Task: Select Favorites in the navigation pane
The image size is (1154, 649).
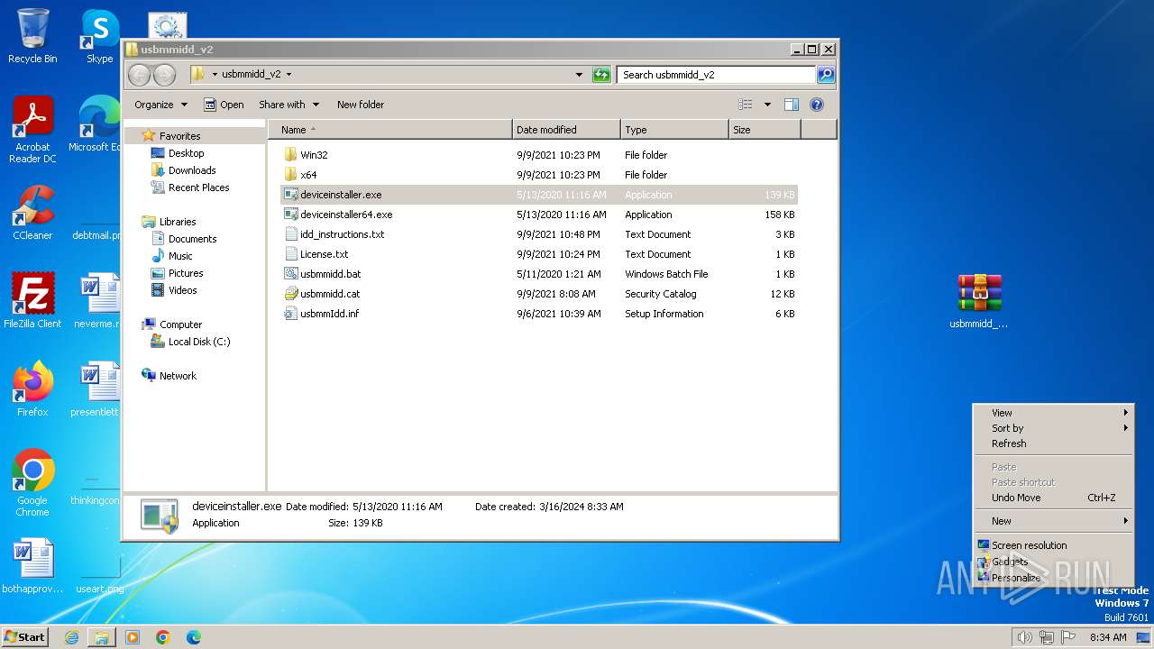Action: pos(179,136)
